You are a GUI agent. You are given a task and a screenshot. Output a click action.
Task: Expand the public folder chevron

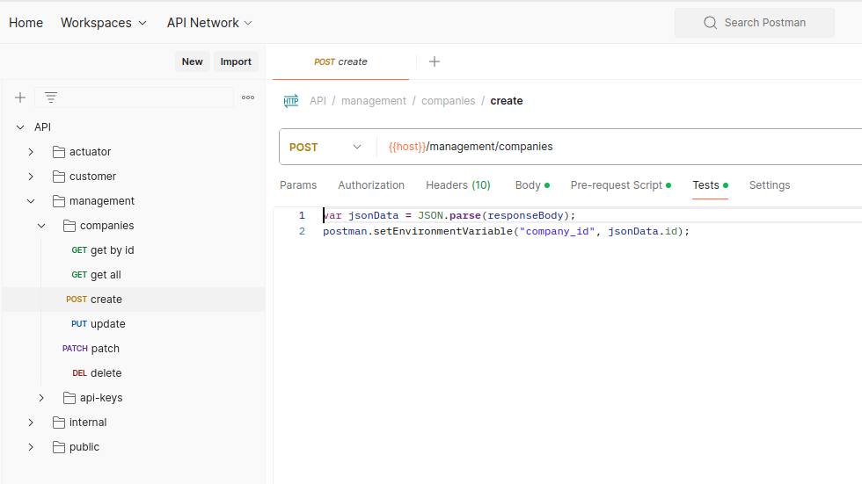tap(31, 447)
